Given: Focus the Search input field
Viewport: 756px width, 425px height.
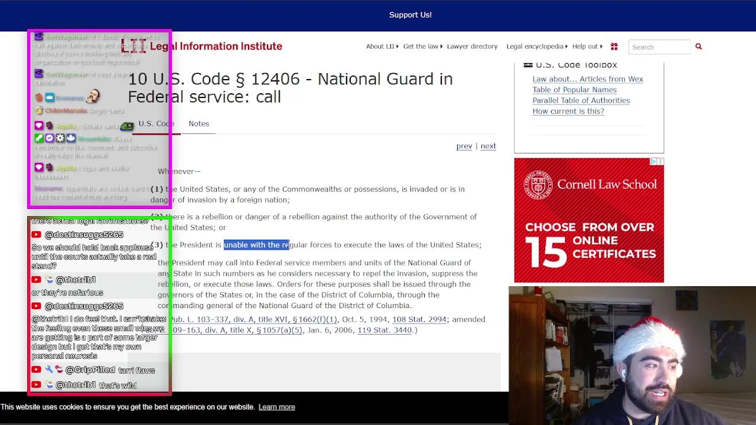Looking at the screenshot, I should pyautogui.click(x=659, y=47).
